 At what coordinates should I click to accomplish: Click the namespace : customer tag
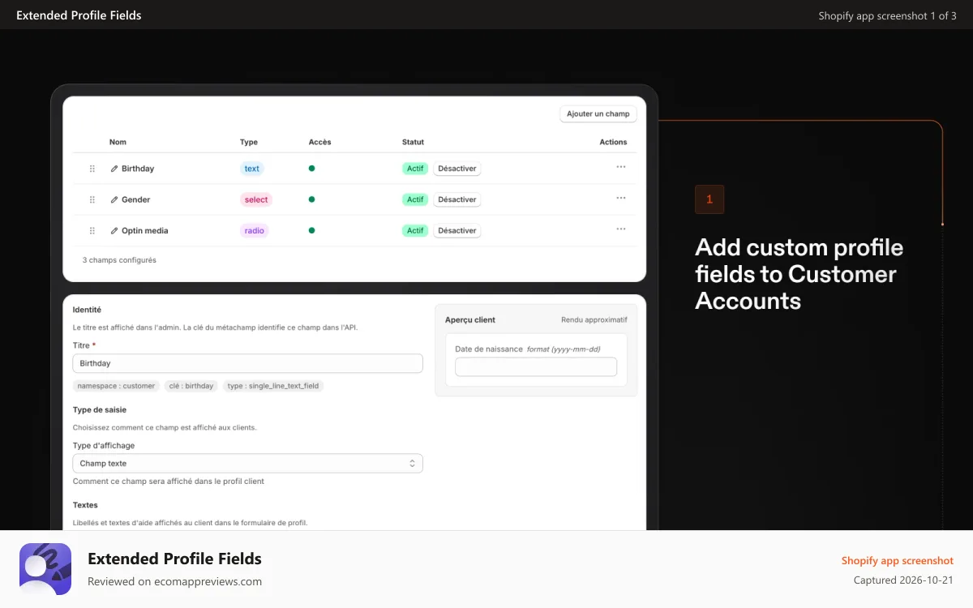pos(116,386)
